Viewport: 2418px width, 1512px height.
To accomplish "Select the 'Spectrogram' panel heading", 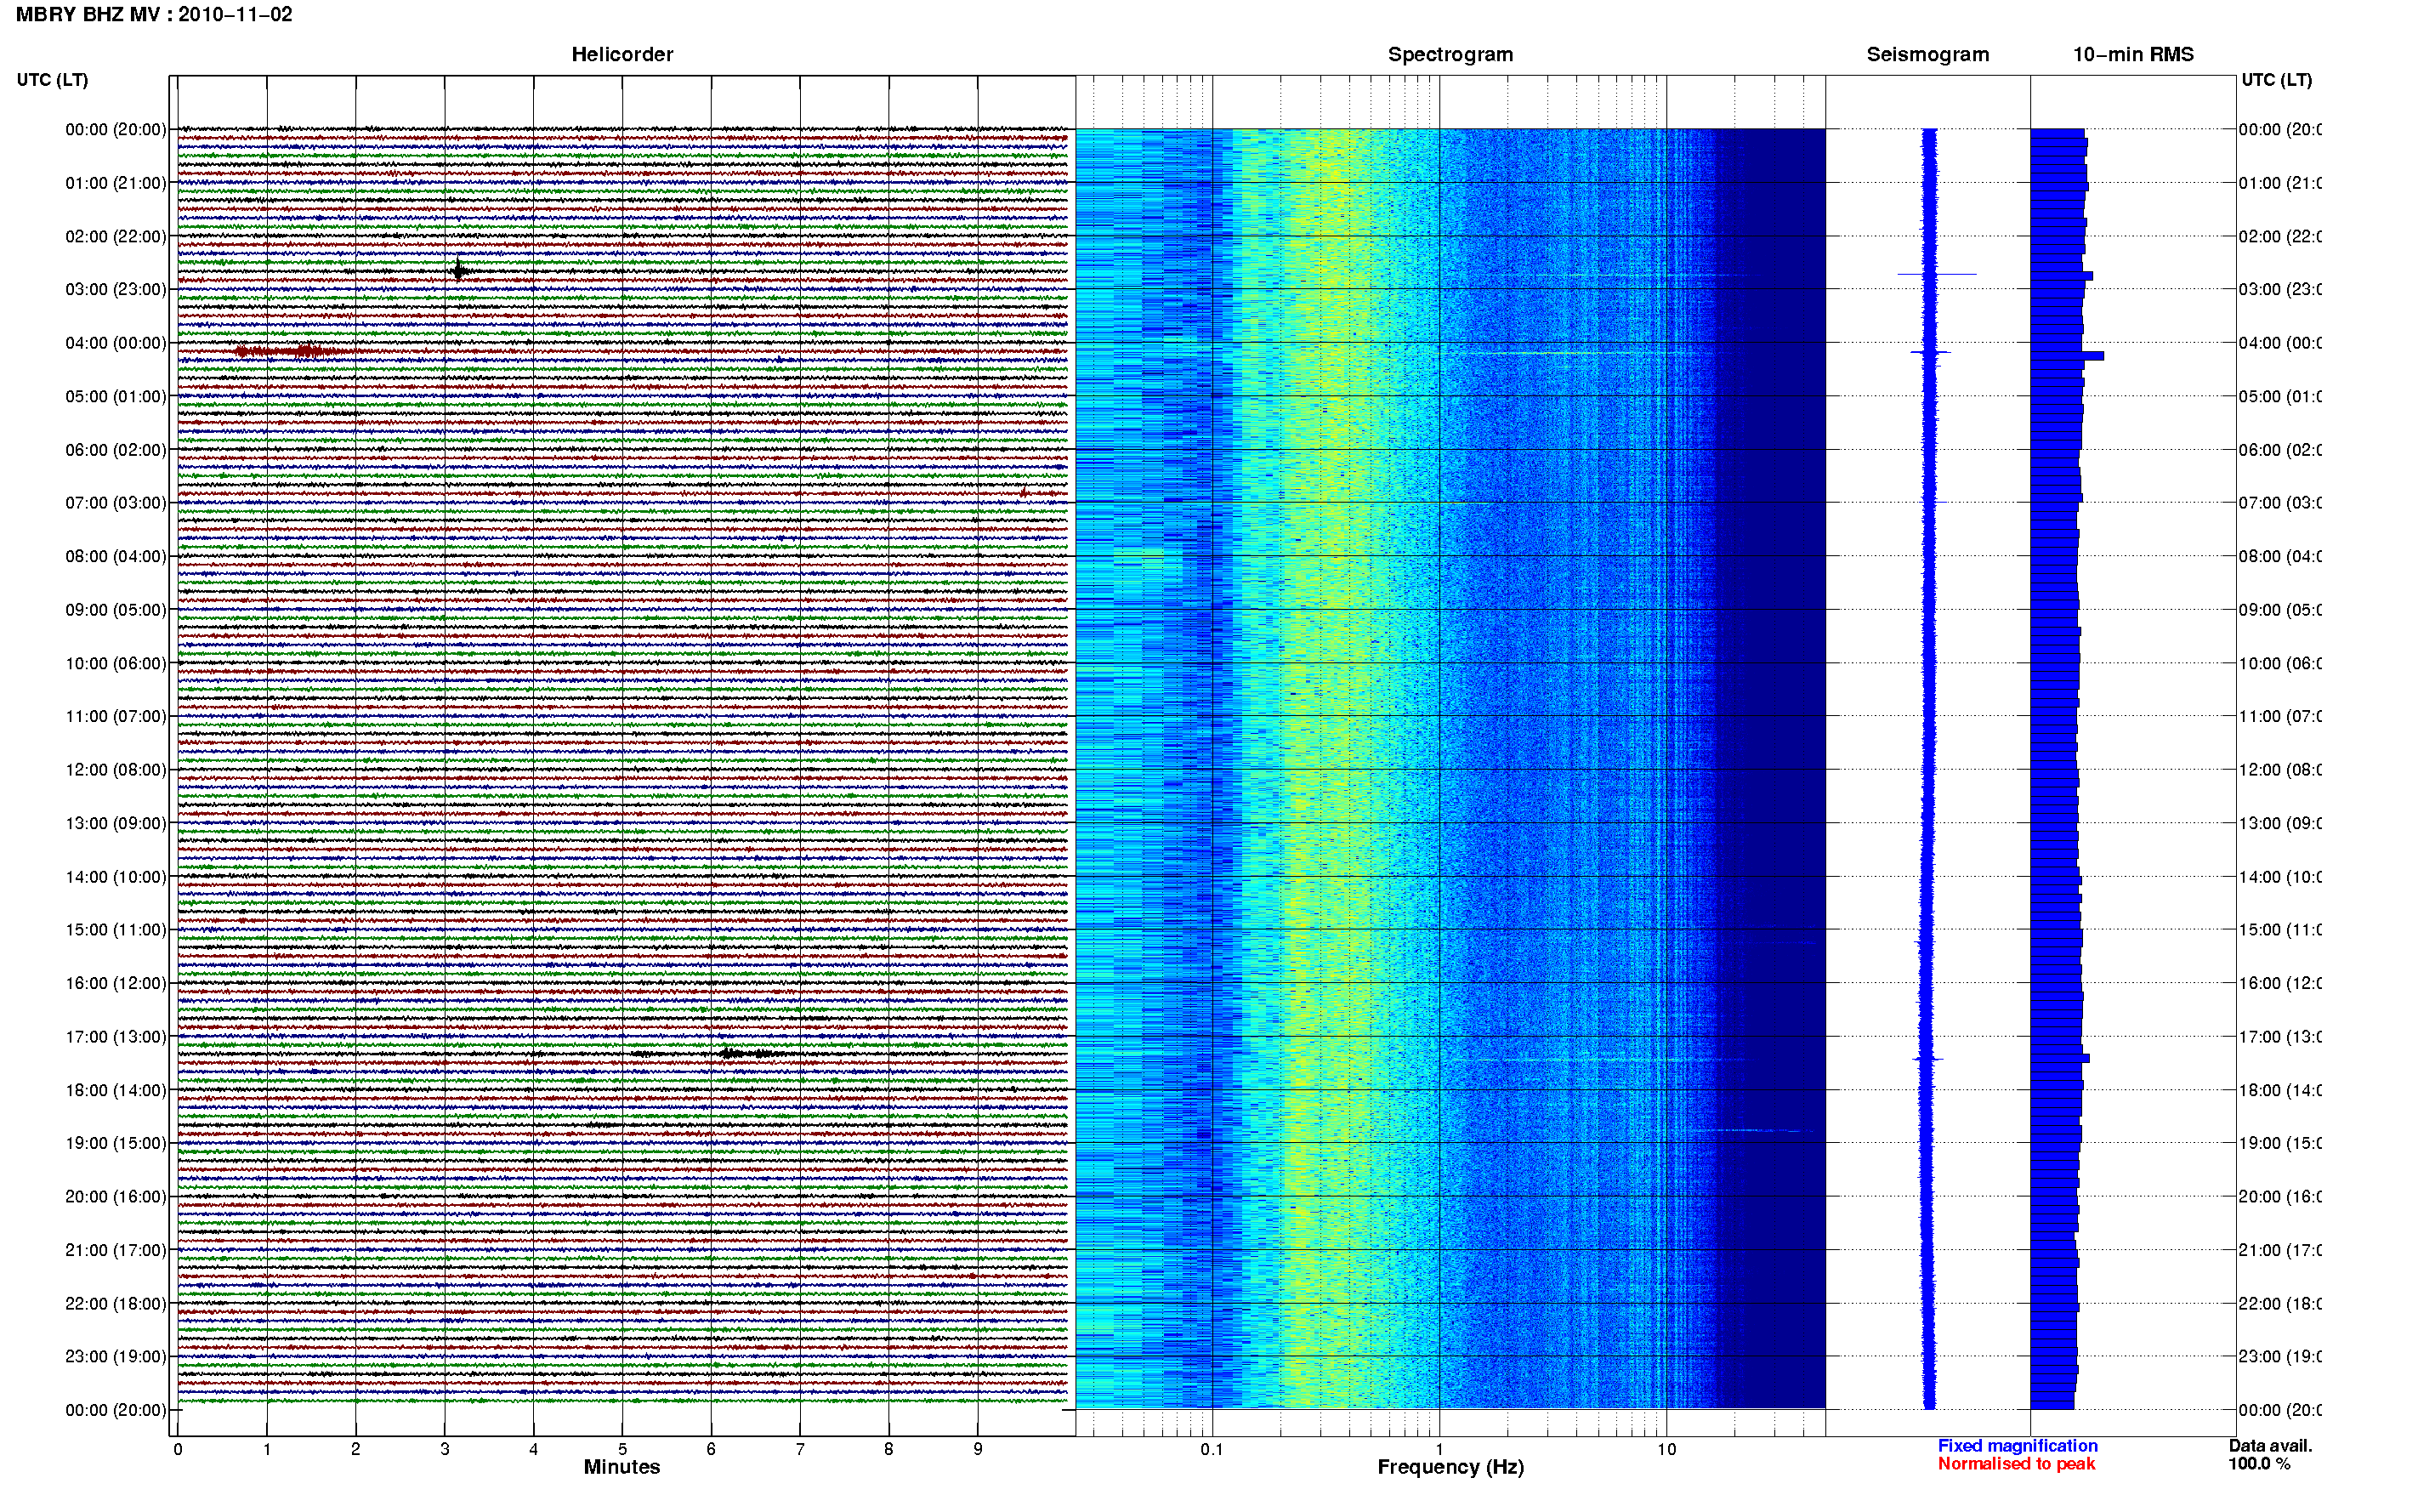I will [1450, 55].
